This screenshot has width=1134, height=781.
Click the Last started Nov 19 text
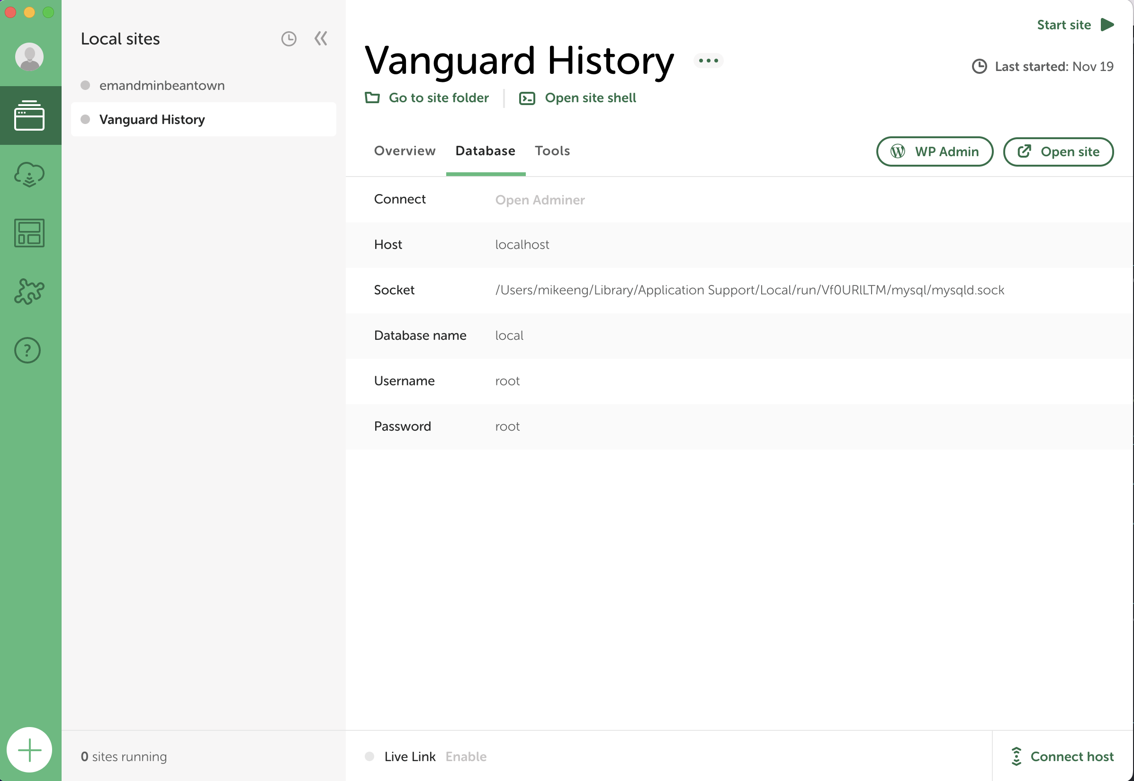point(1054,67)
